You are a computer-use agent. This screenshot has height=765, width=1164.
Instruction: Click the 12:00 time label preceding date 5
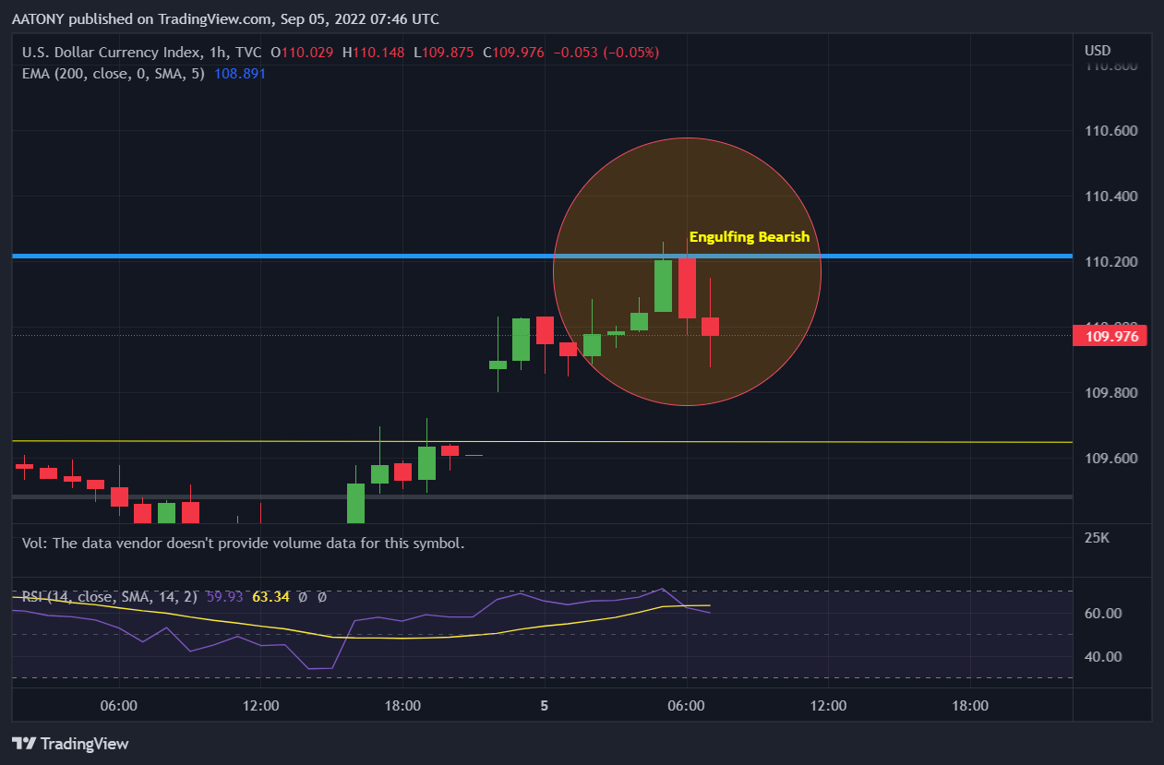point(260,706)
